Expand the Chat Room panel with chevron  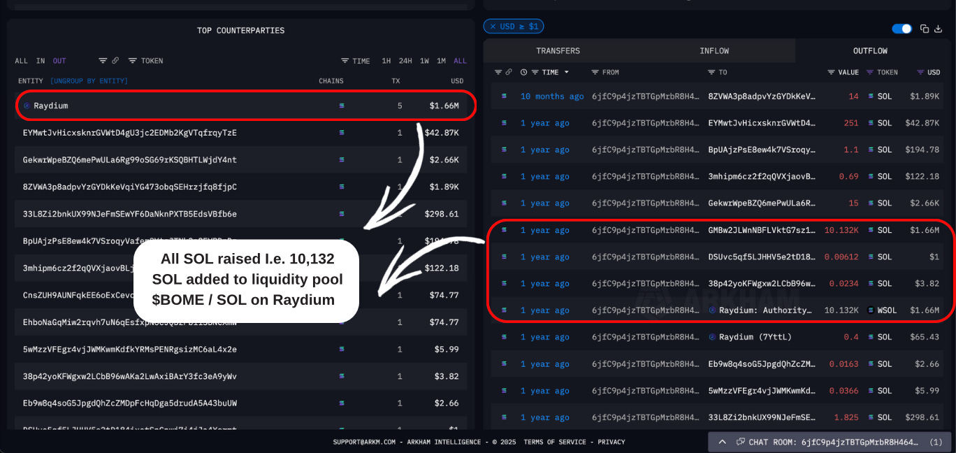723,442
